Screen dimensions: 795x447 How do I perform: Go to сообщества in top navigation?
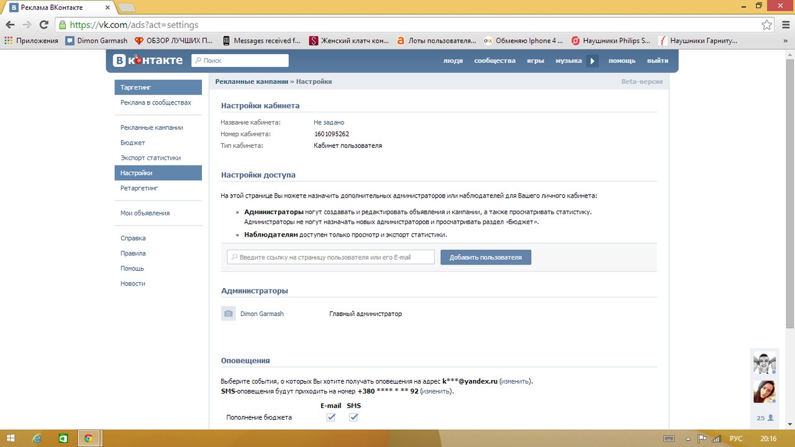click(x=495, y=61)
